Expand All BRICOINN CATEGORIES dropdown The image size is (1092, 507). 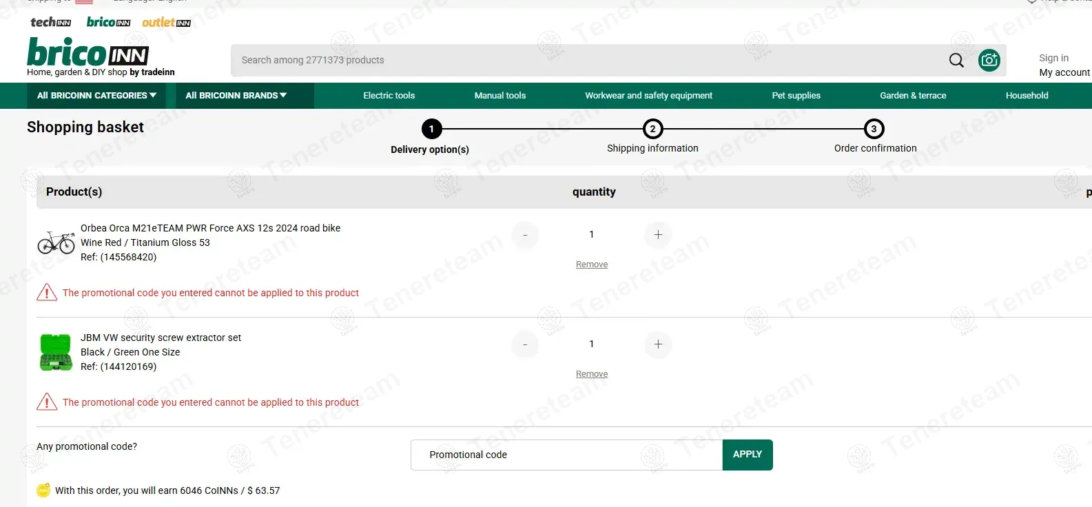(x=97, y=96)
